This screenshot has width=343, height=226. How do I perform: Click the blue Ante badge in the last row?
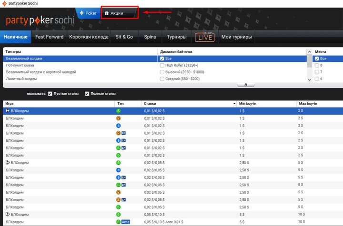point(126,222)
